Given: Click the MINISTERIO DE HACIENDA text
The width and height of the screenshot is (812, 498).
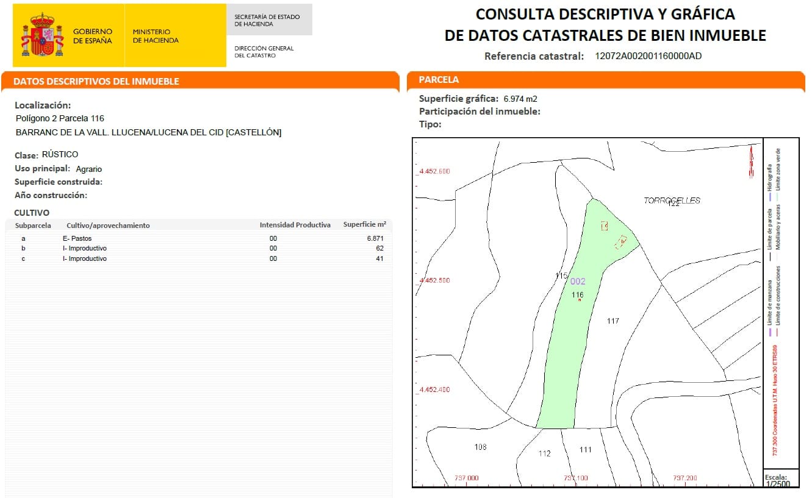Looking at the screenshot, I should (156, 36).
